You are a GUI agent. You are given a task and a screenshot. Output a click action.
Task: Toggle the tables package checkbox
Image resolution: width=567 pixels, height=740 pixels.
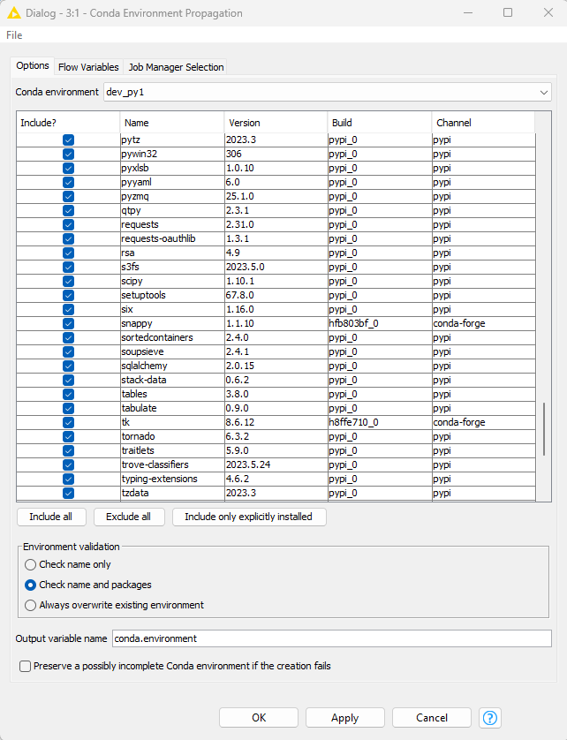pyautogui.click(x=68, y=394)
